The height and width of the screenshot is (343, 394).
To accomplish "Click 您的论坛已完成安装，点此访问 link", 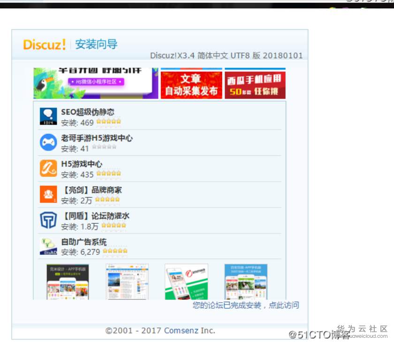I will pyautogui.click(x=246, y=305).
